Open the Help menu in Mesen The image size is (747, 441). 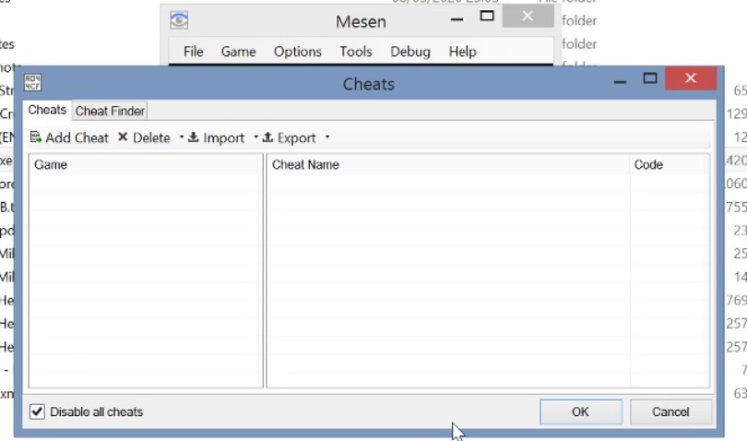[x=462, y=52]
